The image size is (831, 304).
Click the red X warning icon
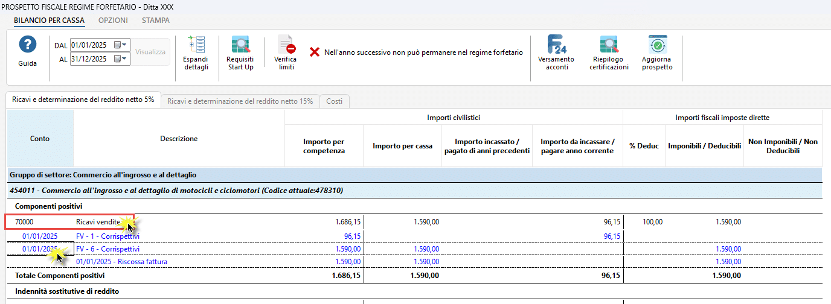(314, 52)
